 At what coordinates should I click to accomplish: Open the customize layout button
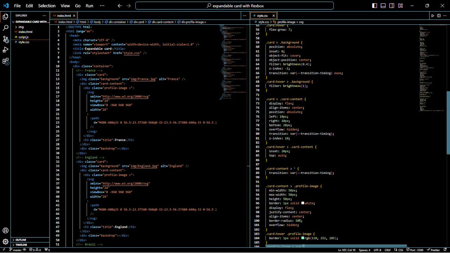(400, 6)
